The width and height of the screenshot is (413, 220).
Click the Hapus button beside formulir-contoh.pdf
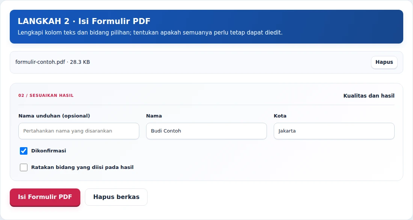pyautogui.click(x=384, y=62)
